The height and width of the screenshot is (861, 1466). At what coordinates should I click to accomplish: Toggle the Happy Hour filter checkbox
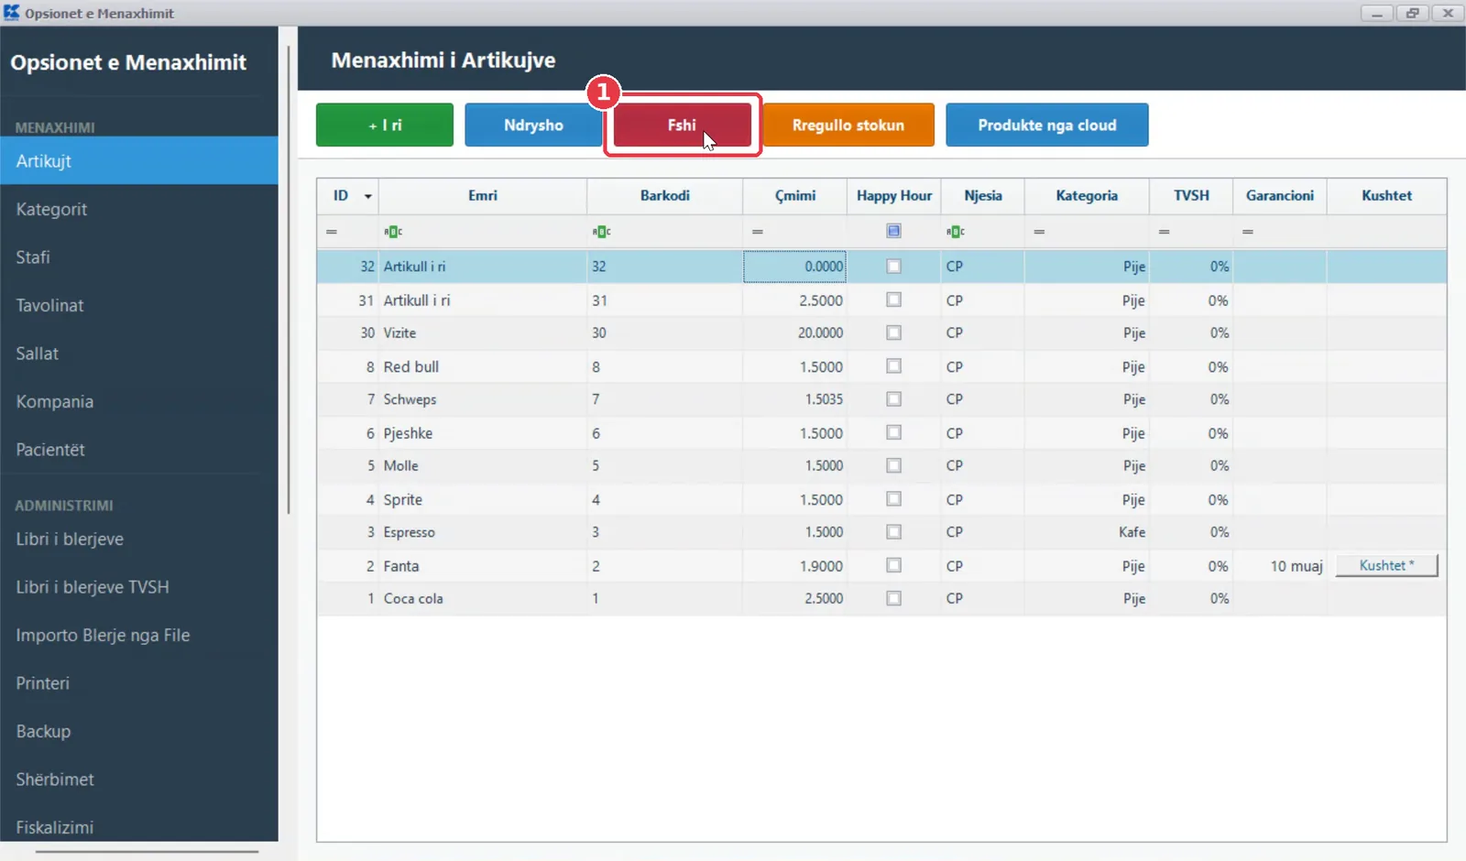coord(893,231)
